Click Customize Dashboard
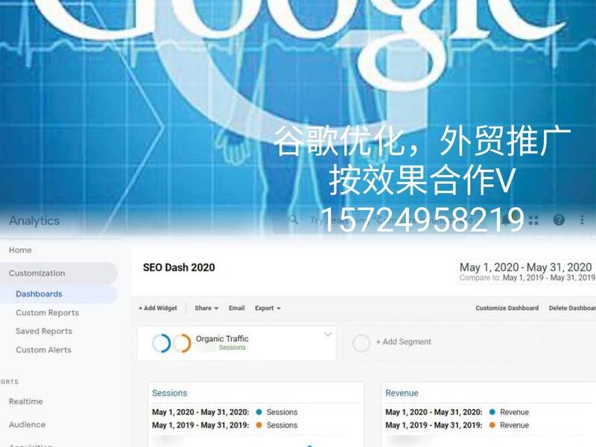The image size is (596, 447). point(507,308)
